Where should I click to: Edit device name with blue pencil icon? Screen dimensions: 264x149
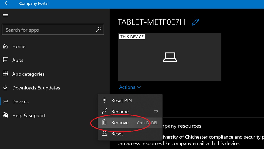point(195,22)
